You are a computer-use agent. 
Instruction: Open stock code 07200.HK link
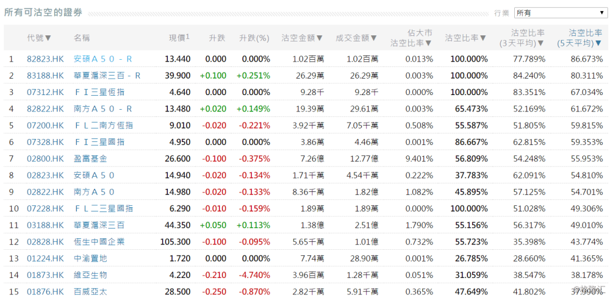45,126
